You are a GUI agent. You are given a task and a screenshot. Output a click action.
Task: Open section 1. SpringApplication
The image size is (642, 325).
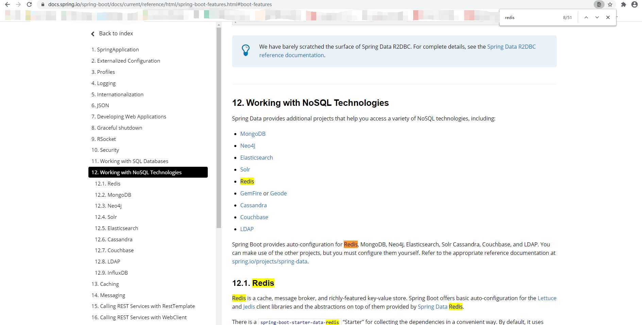(x=115, y=50)
